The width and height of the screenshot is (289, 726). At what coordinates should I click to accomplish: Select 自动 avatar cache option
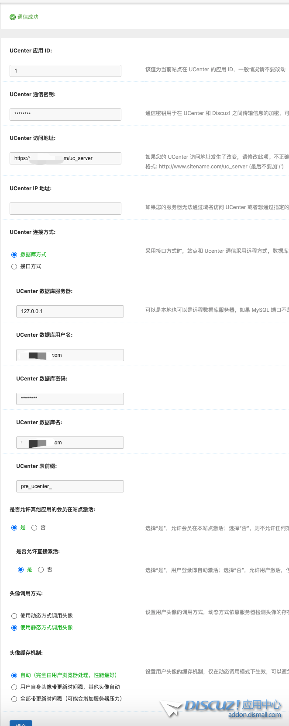click(x=14, y=675)
